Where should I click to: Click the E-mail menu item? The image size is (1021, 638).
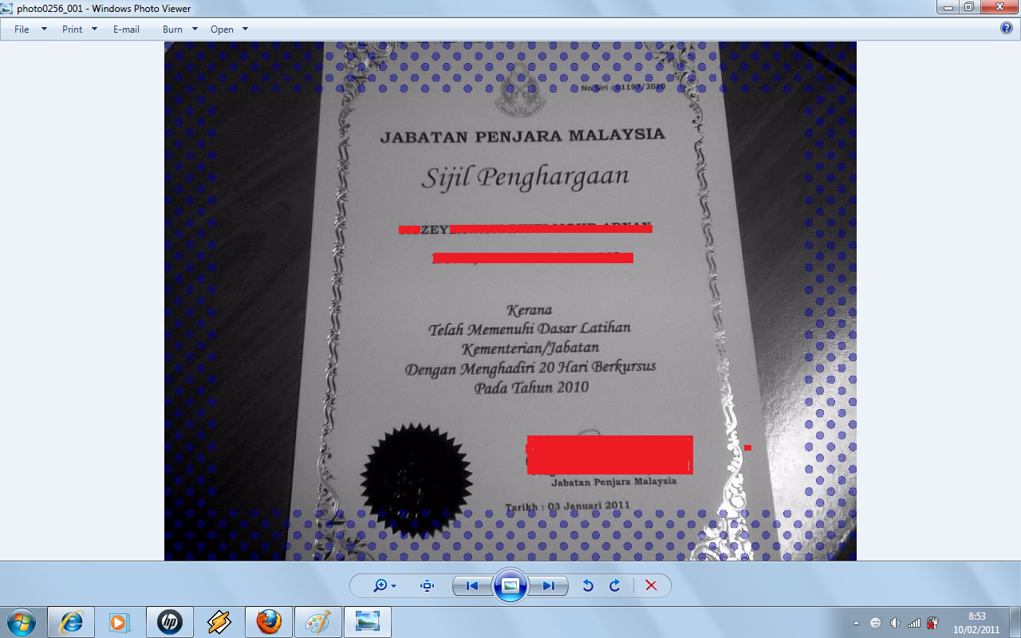126,30
